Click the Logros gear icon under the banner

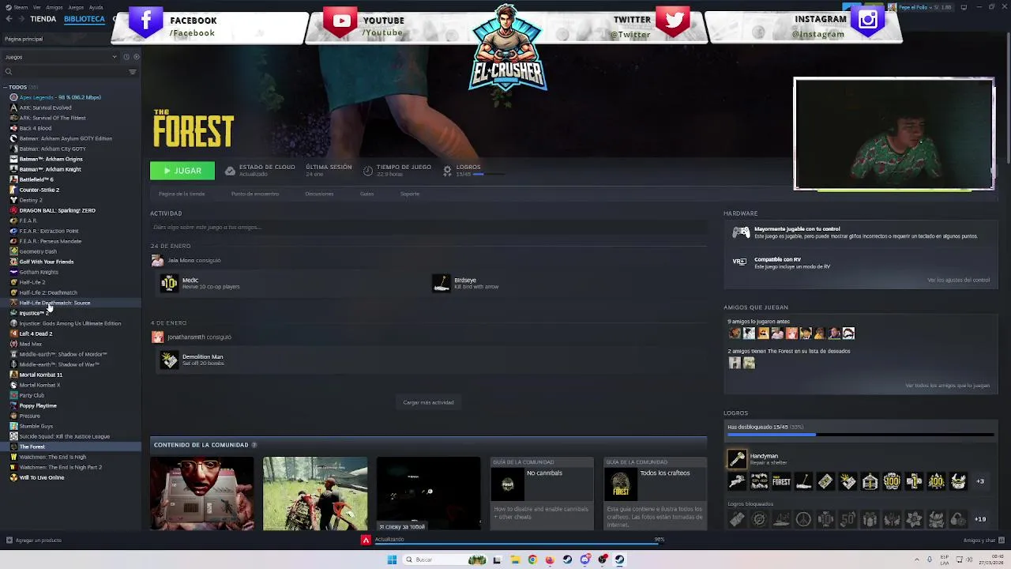click(448, 171)
